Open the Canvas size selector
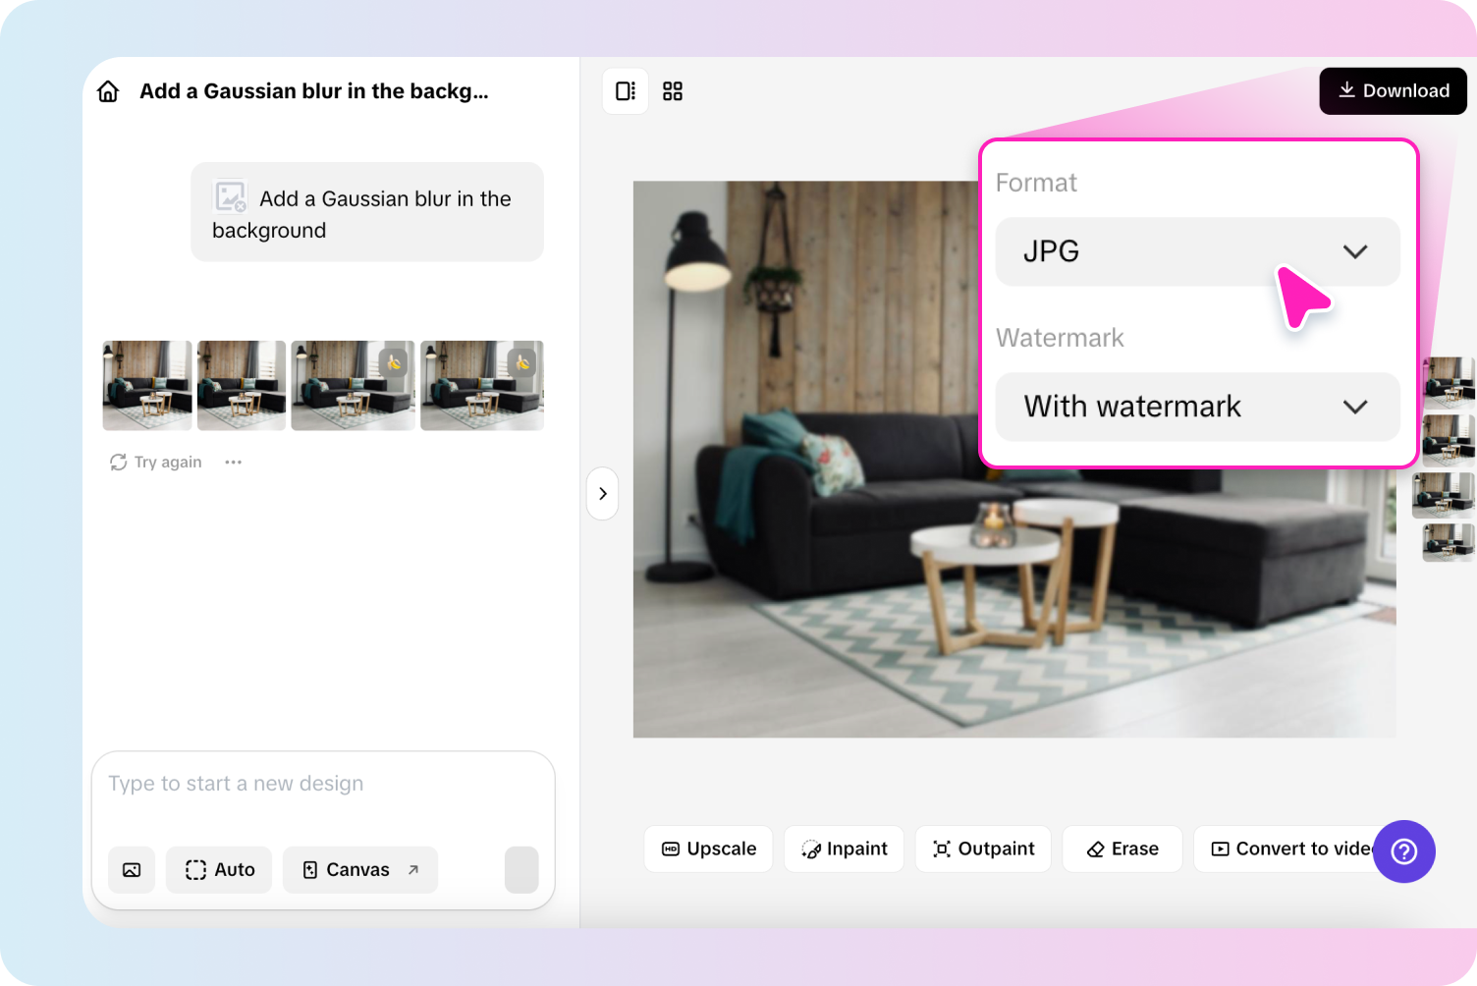This screenshot has height=986, width=1477. point(359,869)
